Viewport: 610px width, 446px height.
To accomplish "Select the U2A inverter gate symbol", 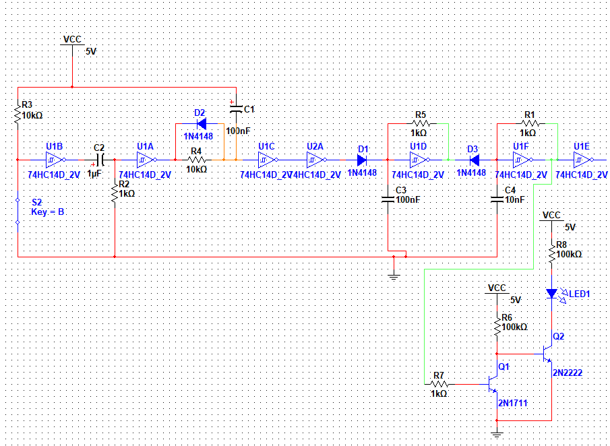I will click(316, 160).
